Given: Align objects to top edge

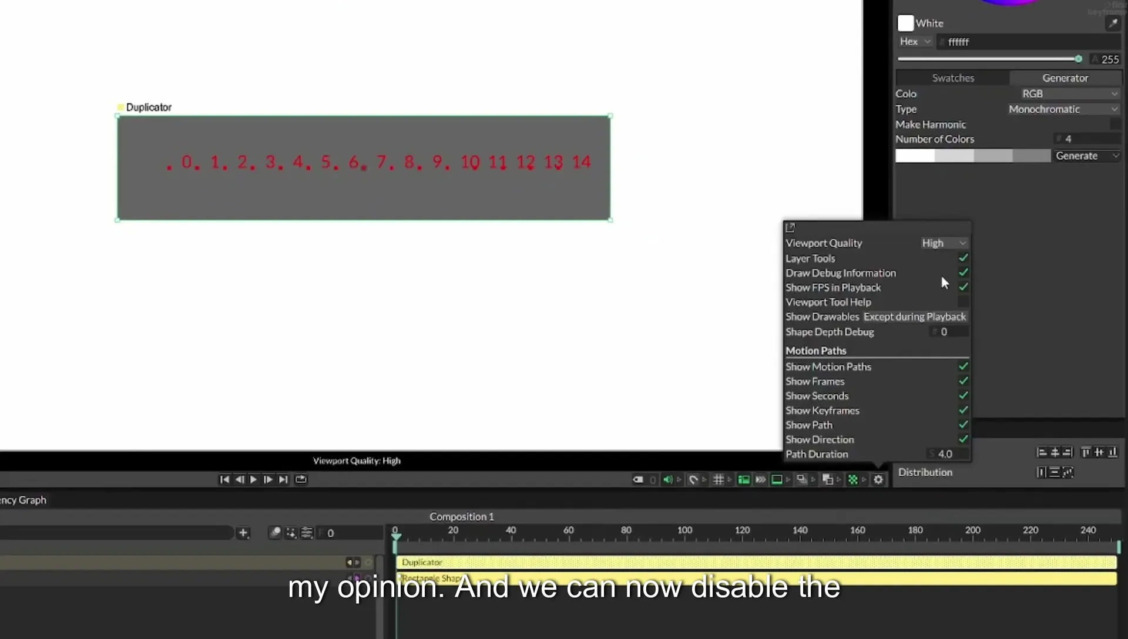Looking at the screenshot, I should coord(1086,452).
